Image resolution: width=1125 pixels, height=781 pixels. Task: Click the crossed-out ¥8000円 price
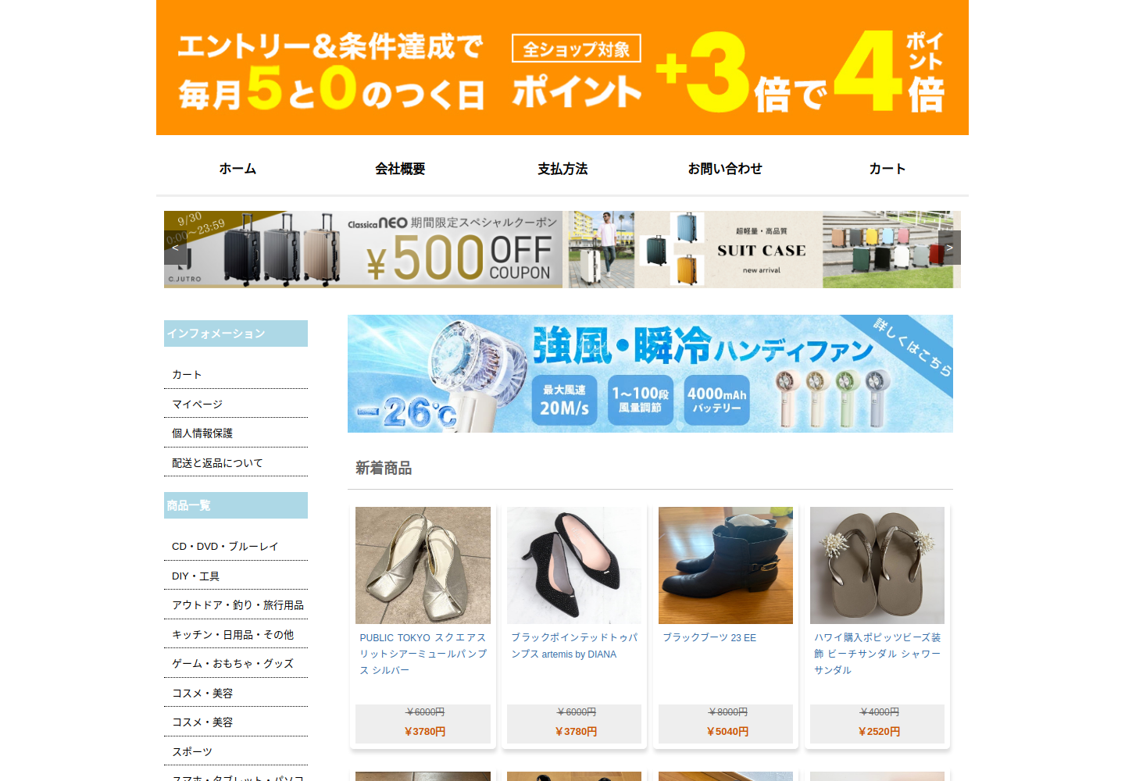coord(727,712)
